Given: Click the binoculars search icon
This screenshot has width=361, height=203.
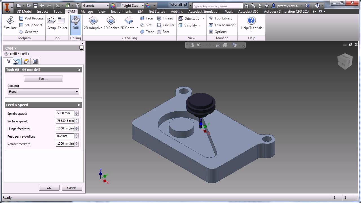Looking at the screenshot, I should 247,6.
